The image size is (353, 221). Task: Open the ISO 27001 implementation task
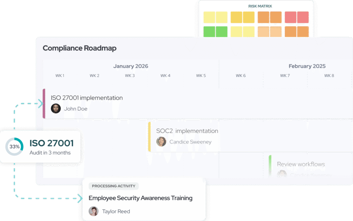pos(87,98)
